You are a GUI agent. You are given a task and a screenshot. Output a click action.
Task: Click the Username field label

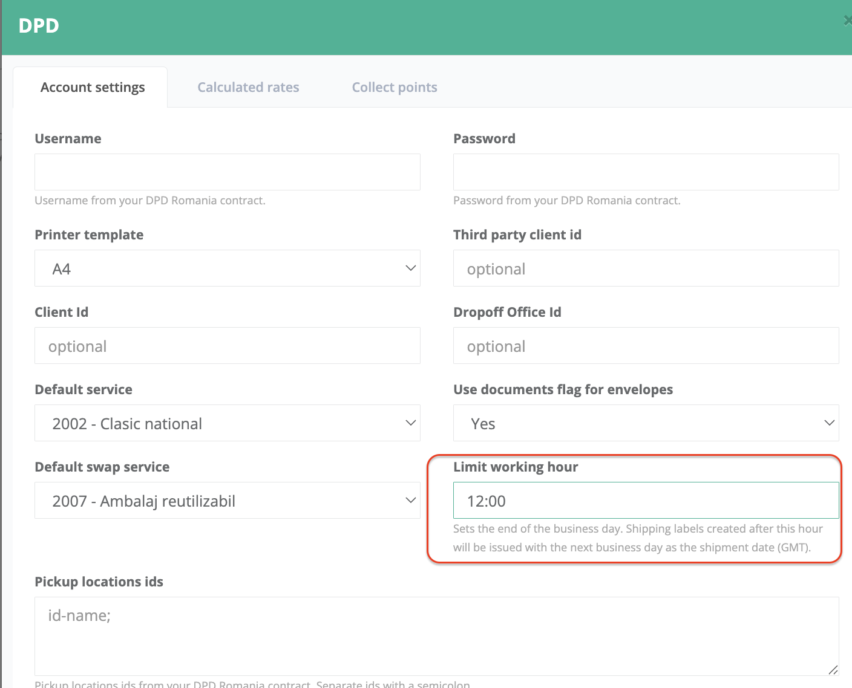68,138
